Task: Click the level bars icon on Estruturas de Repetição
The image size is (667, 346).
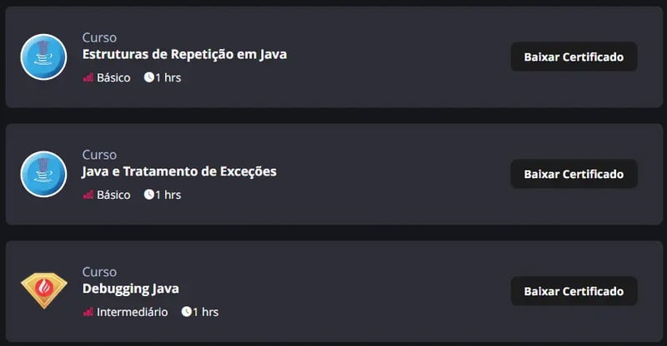Action: click(x=88, y=78)
